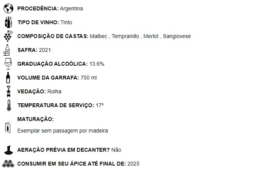
Task: Click 'Exemplar sem passagem por madeira' description
Action: point(62,131)
